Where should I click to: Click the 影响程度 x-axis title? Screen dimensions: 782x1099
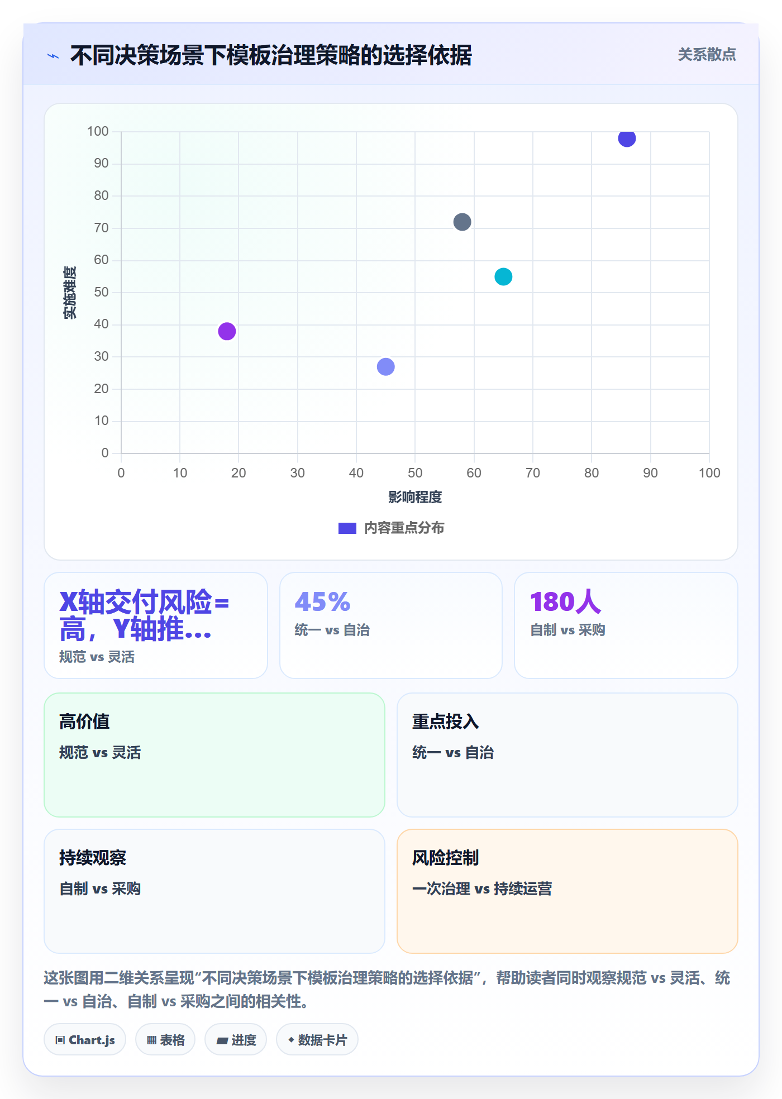415,497
